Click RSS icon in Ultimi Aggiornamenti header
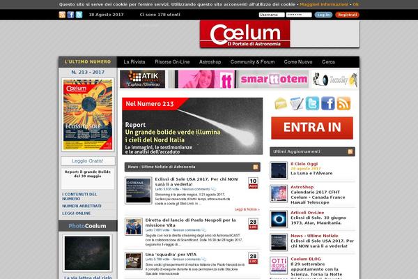Image resolution: width=418 pixels, height=279 pixels. point(350,151)
